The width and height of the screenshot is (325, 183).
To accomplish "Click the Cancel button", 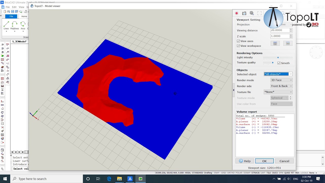I will pos(284,161).
